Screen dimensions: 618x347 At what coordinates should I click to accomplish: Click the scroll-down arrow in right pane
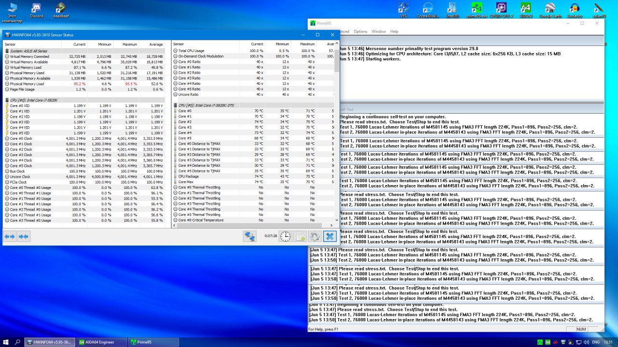[x=337, y=220]
